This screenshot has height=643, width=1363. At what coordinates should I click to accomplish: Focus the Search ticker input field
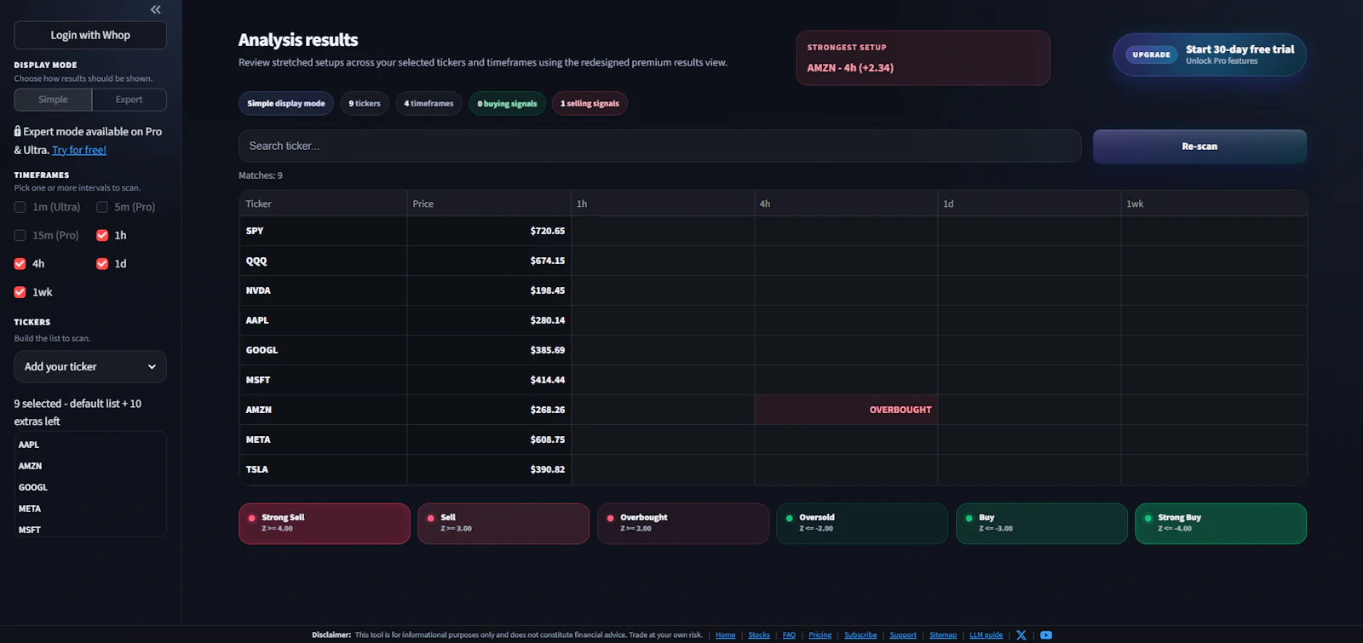(659, 146)
